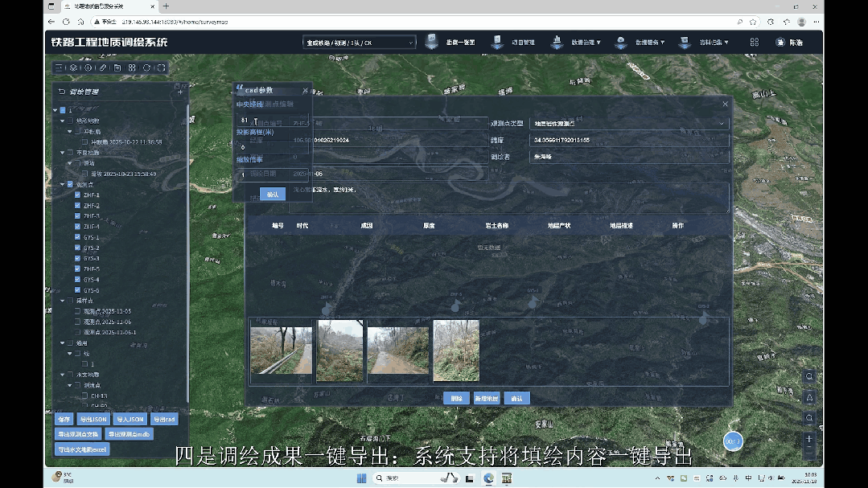The width and height of the screenshot is (868, 488).
Task: Open the project selector dropdown in header
Action: (360, 43)
